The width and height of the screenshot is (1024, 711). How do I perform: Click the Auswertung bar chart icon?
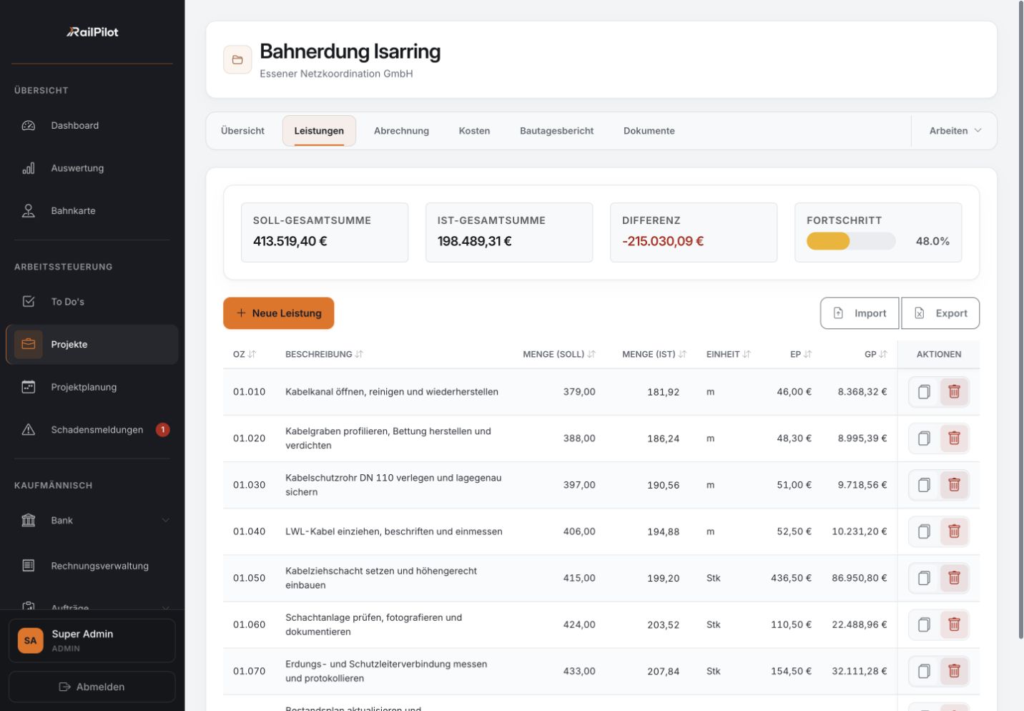[x=29, y=168]
